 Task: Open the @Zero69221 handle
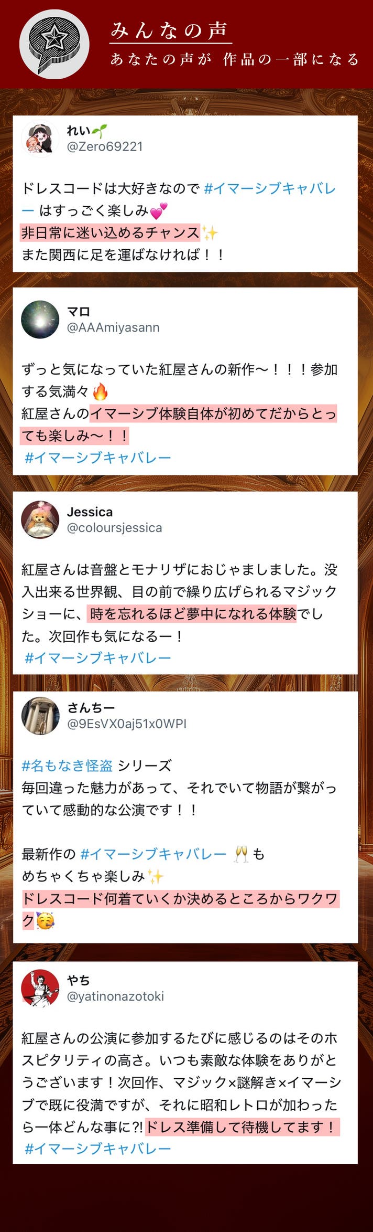[105, 146]
